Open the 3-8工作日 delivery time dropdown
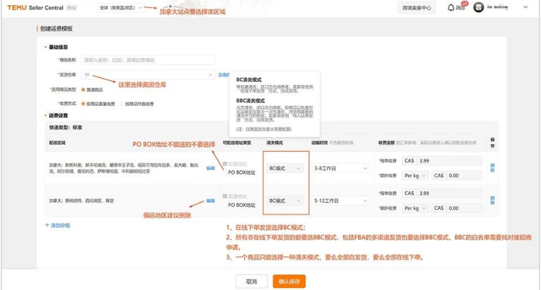This screenshot has height=290, width=541. pos(341,169)
